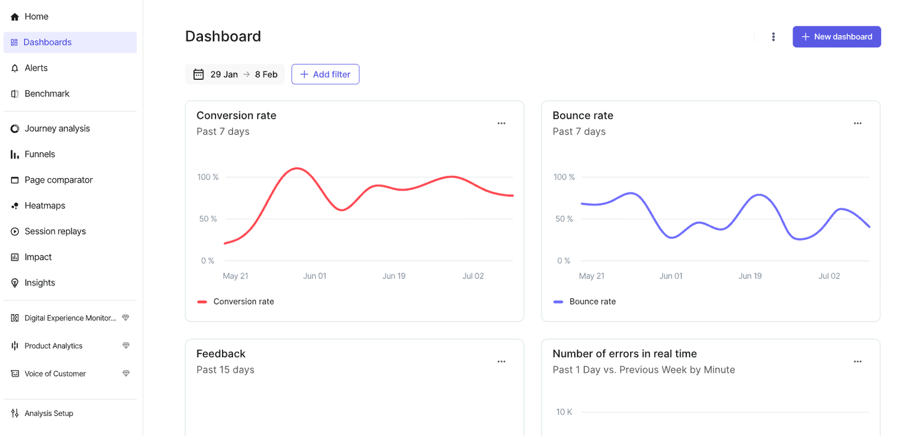Click the Alerts bell icon
The height and width of the screenshot is (436, 920).
click(x=15, y=68)
